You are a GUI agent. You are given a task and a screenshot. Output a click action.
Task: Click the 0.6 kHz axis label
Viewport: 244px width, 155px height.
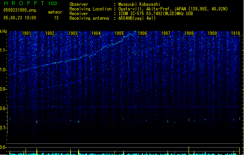pos(3,147)
